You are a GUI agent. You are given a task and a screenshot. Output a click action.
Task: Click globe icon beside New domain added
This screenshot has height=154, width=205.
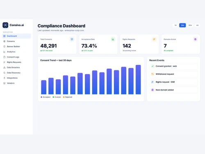(153, 90)
